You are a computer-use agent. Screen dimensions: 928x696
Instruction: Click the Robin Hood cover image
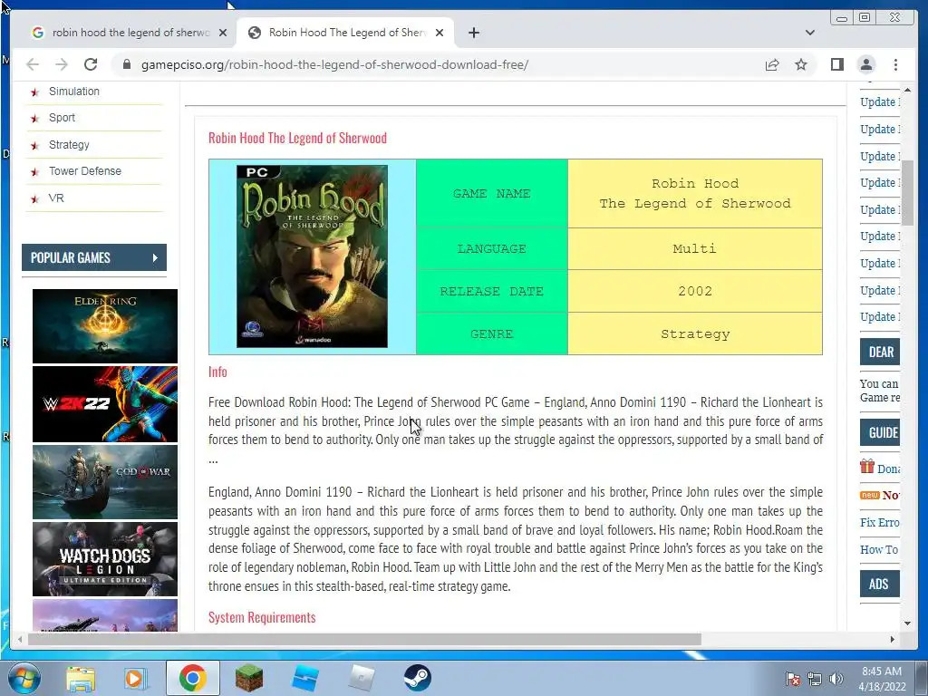coord(312,256)
